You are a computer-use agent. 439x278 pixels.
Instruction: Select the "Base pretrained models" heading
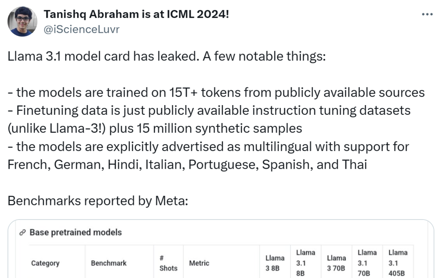[x=76, y=233]
